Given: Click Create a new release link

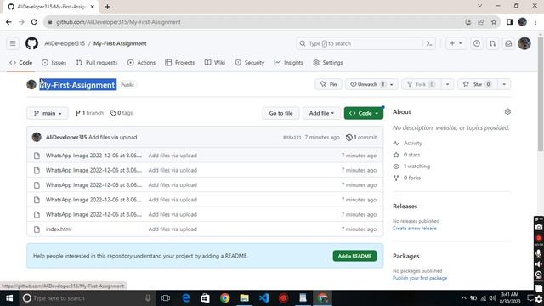Looking at the screenshot, I should (415, 229).
